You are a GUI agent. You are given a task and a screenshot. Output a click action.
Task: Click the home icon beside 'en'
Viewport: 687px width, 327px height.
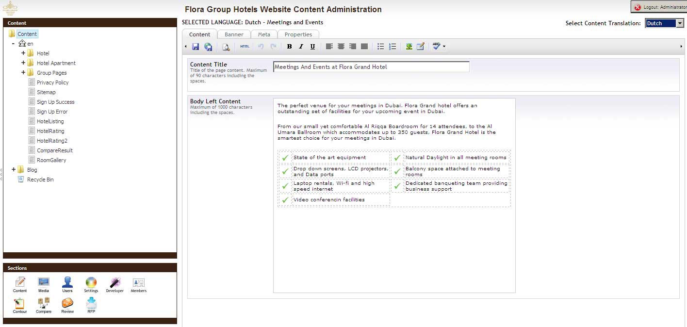pos(22,44)
